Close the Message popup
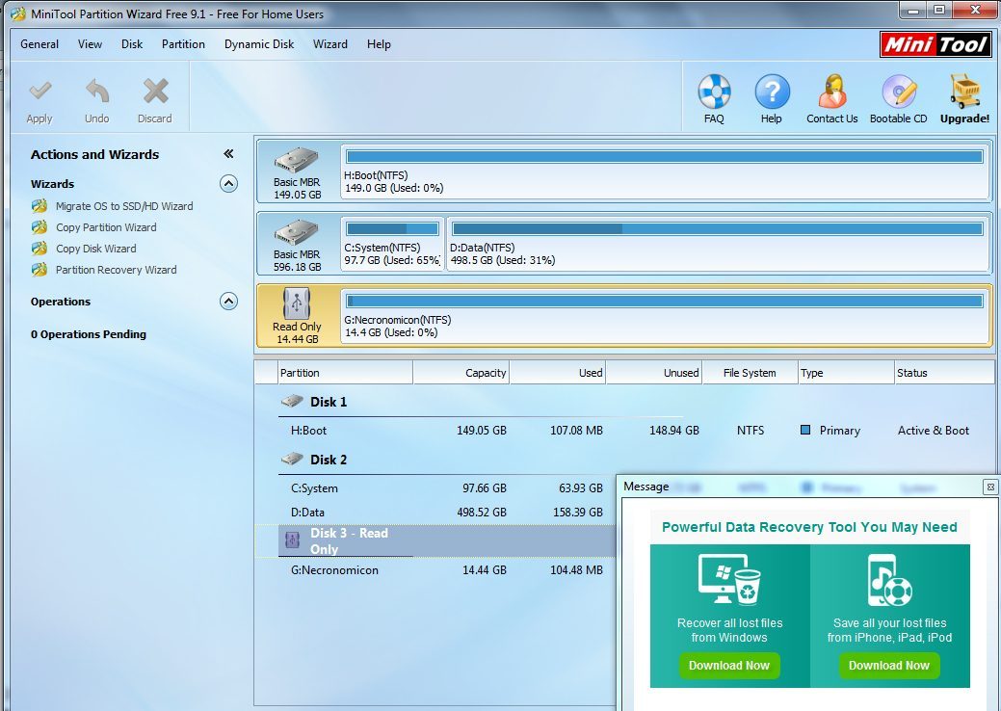This screenshot has width=1001, height=711. tap(990, 487)
